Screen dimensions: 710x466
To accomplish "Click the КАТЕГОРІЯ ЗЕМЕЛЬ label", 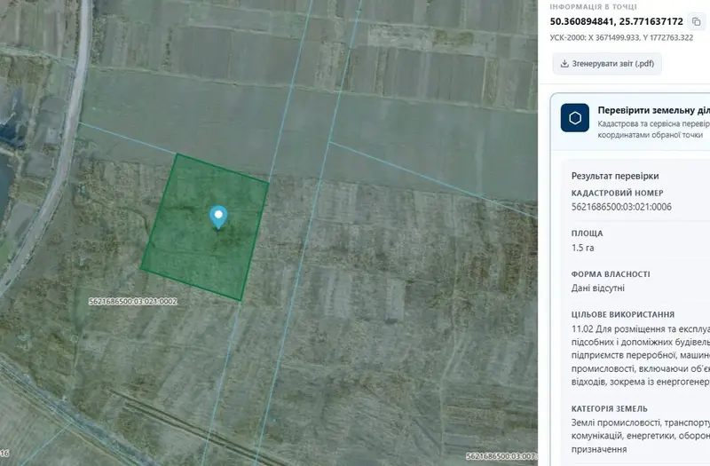I will 609,408.
